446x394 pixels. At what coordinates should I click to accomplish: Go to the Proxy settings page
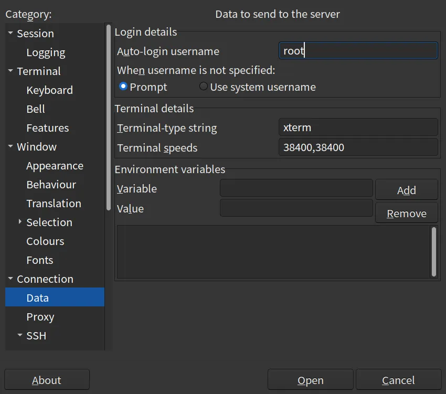pos(40,317)
